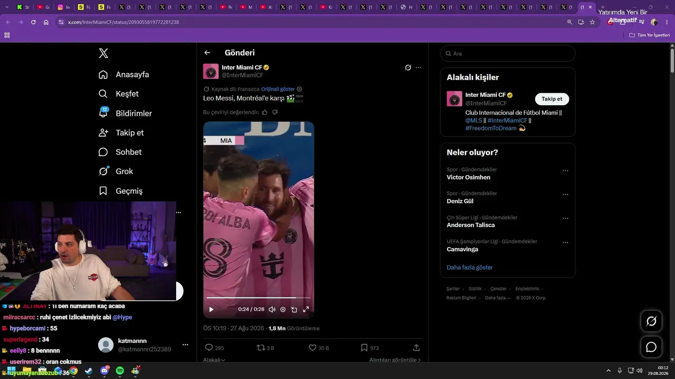Click the Şartlar footer link

point(453,289)
